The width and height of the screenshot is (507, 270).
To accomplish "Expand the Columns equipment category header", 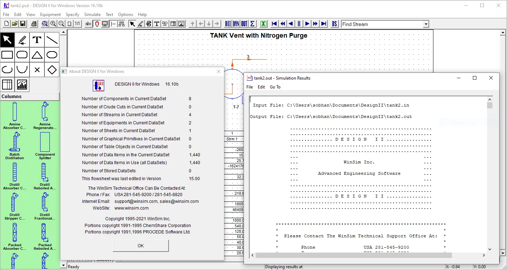I will tap(30, 96).
